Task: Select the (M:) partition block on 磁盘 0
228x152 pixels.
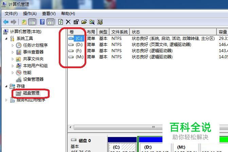Action: pyautogui.click(x=186, y=147)
